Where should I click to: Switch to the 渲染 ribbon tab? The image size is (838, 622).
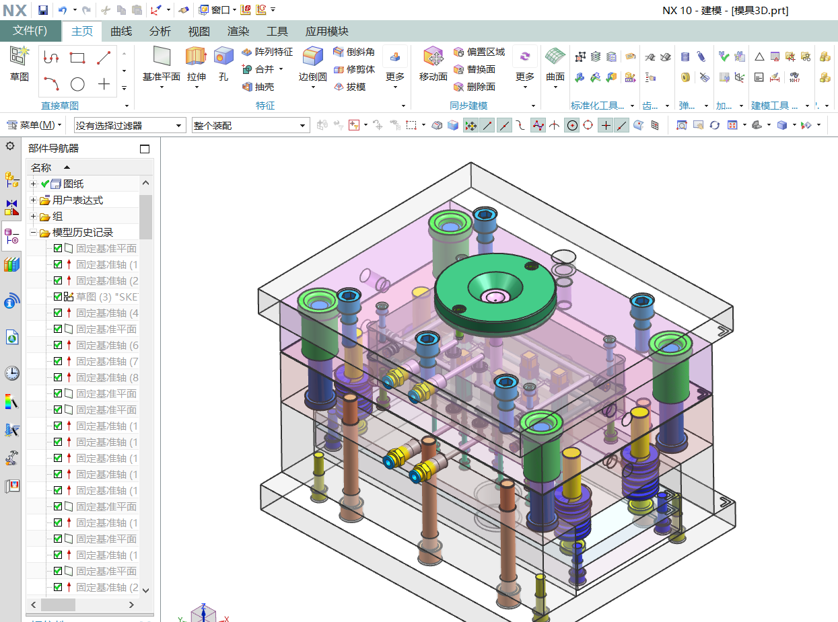[x=238, y=31]
